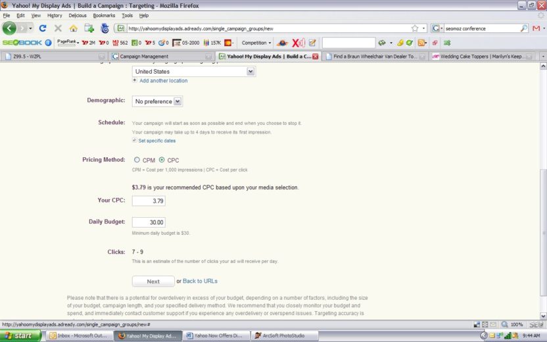
Task: Click the red X SEO toolbar icon
Action: (298, 43)
